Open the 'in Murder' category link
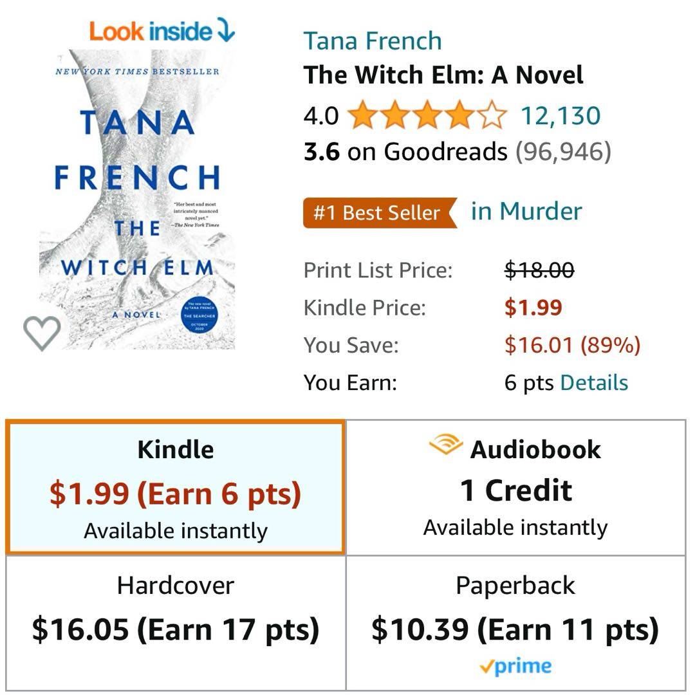The image size is (695, 695). [x=526, y=211]
